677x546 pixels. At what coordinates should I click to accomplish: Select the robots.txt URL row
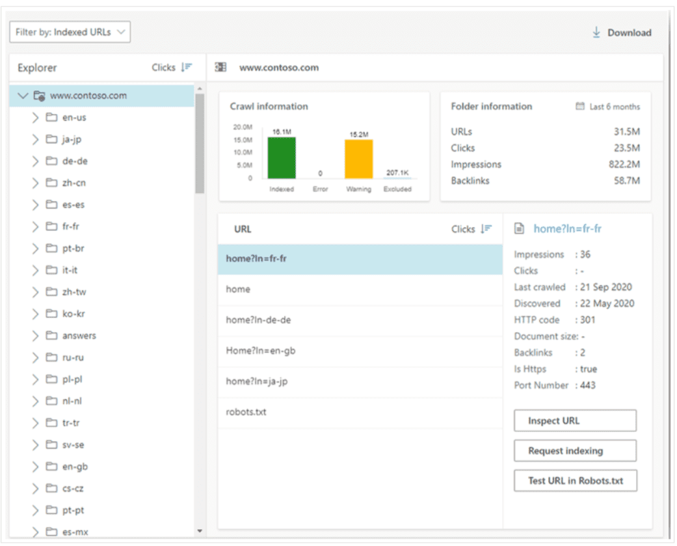tap(360, 413)
